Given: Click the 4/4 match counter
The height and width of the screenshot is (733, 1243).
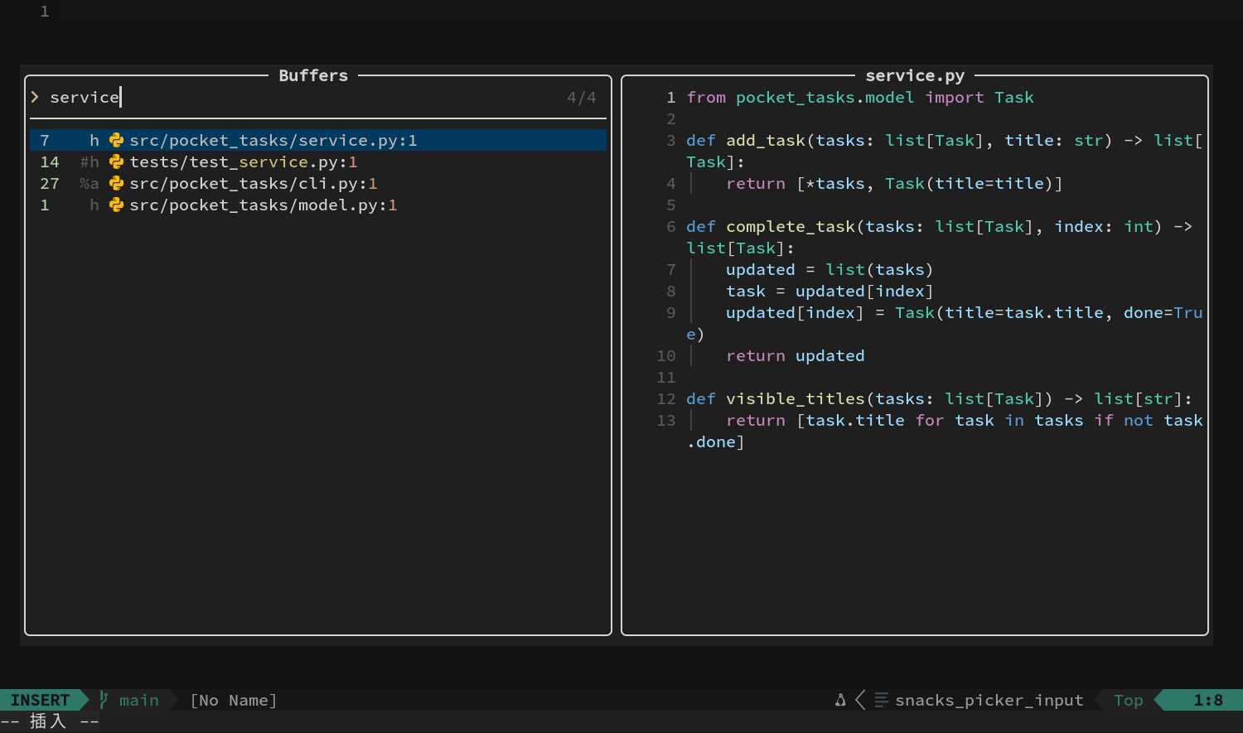Looking at the screenshot, I should [582, 97].
